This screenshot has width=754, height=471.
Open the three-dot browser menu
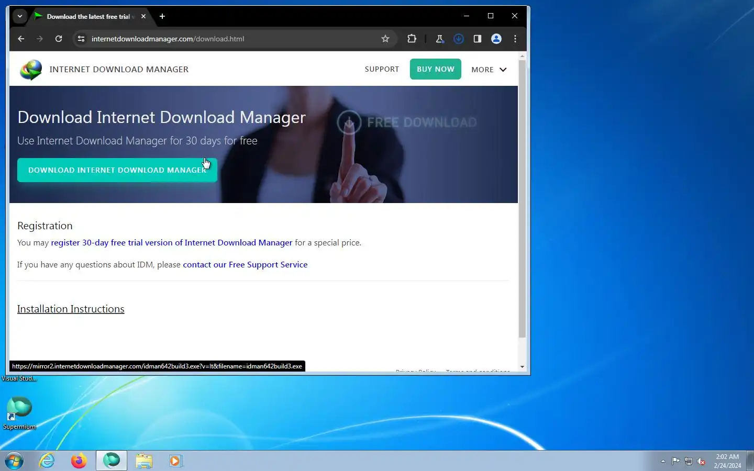coord(515,39)
